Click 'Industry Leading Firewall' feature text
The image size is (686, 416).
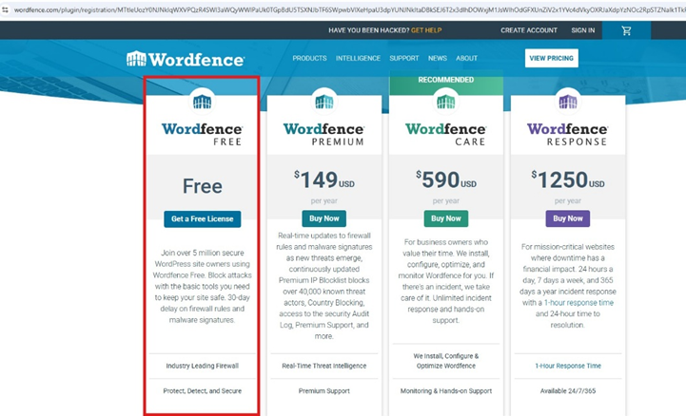(202, 366)
